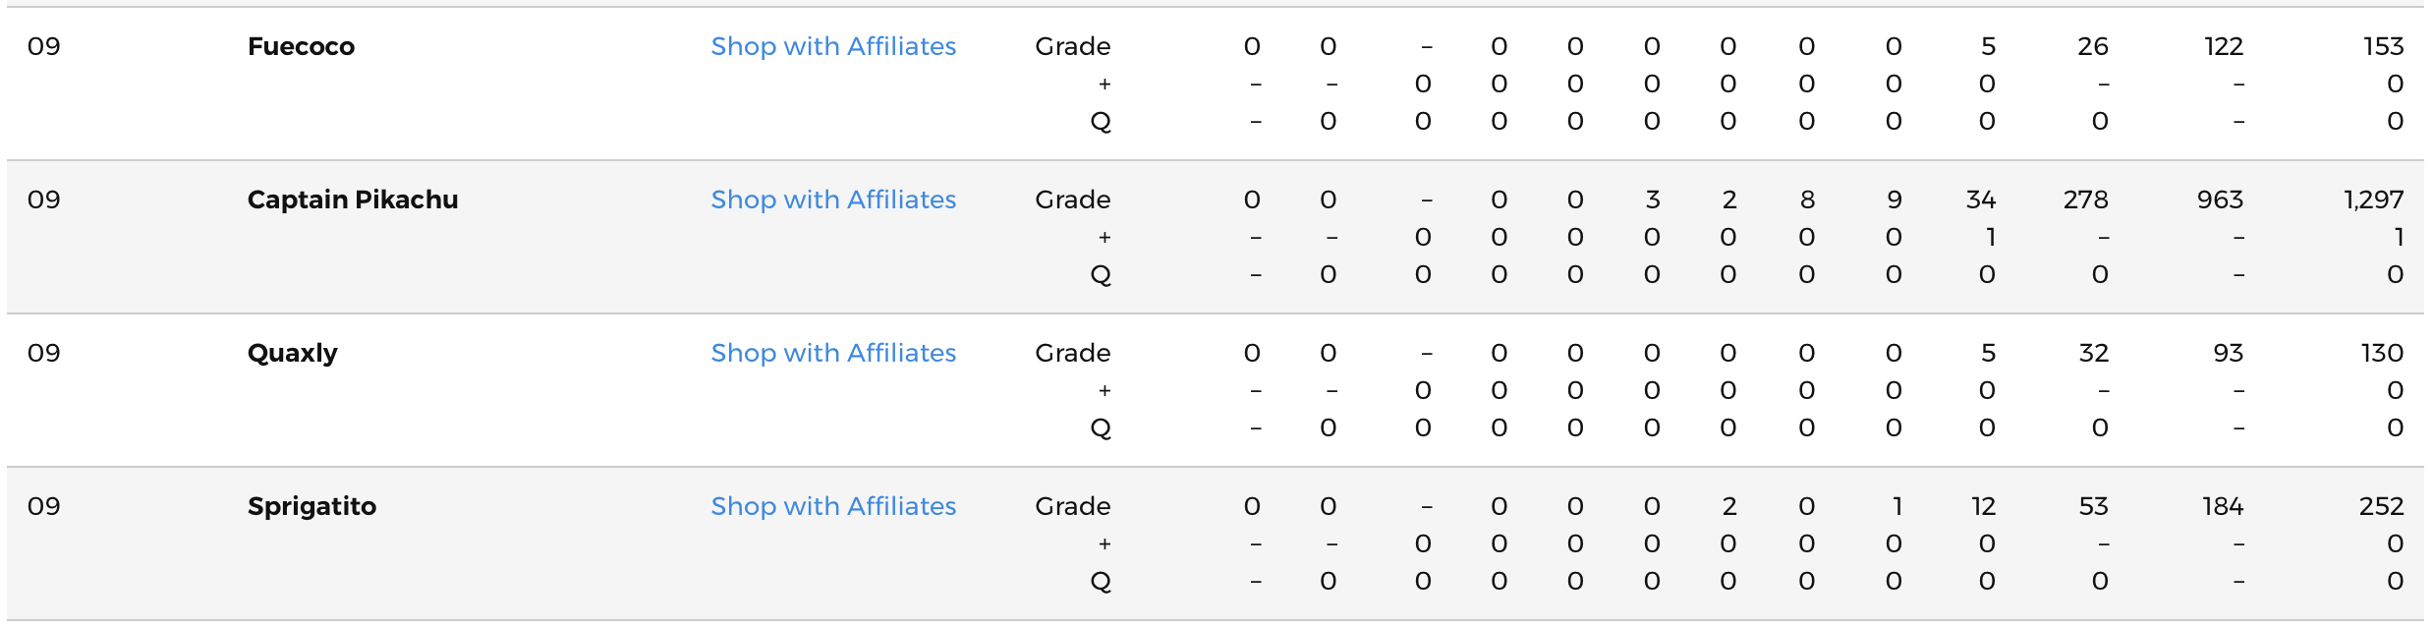Open Shop with Affiliates link for Sprigatito
2435x626 pixels.
click(x=833, y=506)
